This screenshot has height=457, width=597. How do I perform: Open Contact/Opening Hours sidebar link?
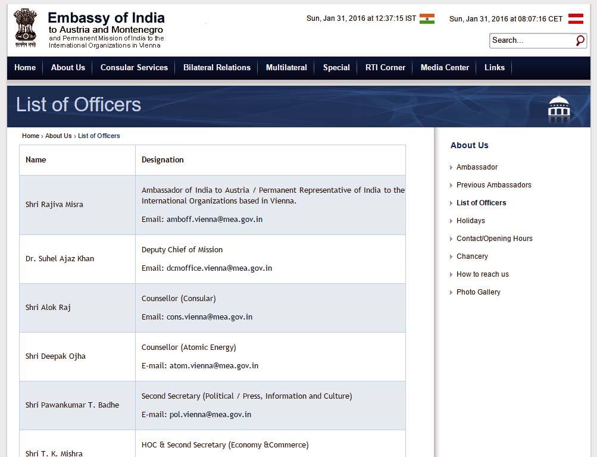(x=494, y=239)
